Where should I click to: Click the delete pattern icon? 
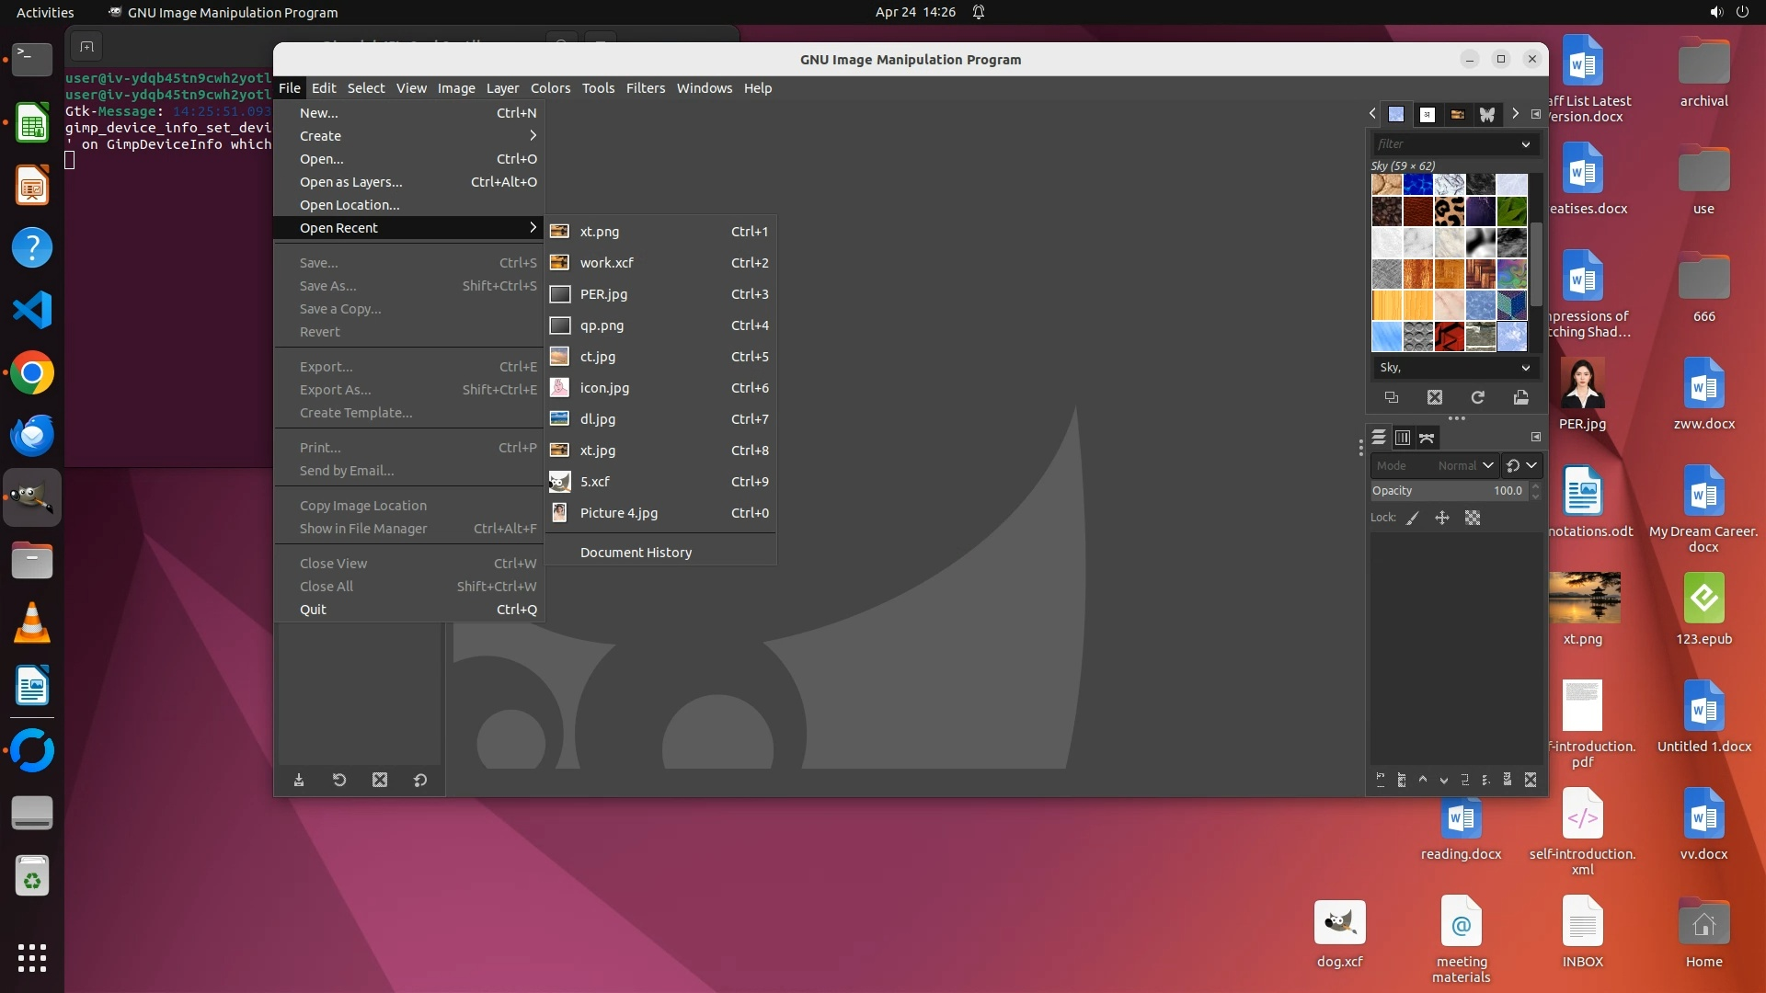point(1434,397)
